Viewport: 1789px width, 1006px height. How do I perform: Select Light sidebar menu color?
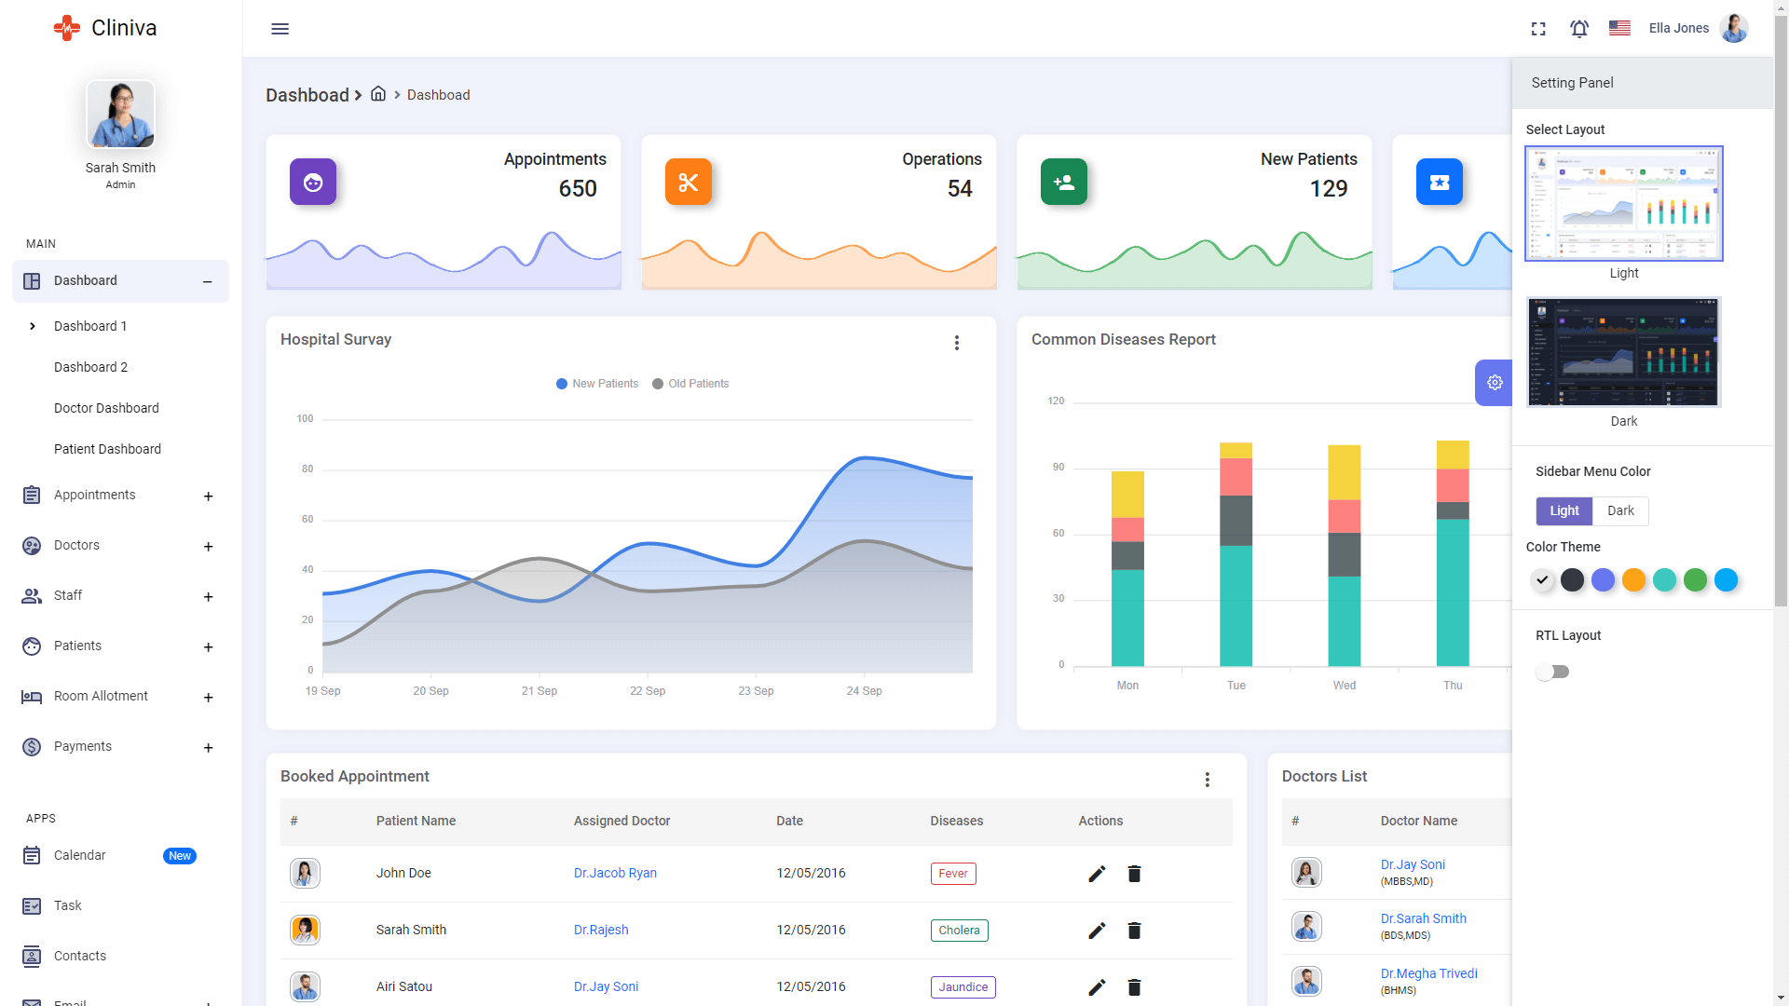[x=1564, y=510]
